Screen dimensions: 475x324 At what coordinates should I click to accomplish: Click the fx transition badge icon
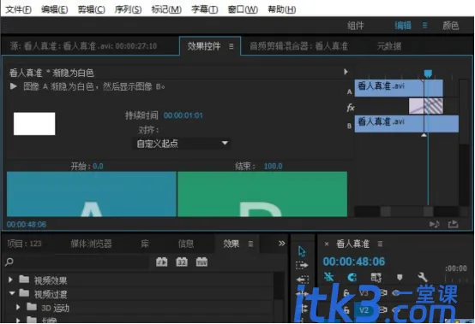(x=351, y=107)
